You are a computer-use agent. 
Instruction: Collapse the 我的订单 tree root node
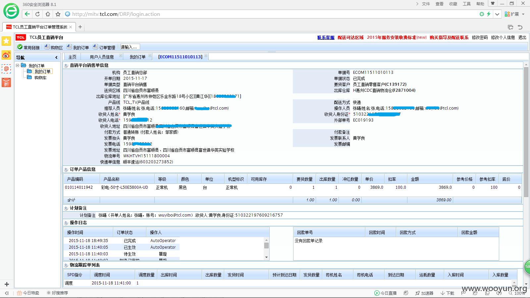point(18,65)
